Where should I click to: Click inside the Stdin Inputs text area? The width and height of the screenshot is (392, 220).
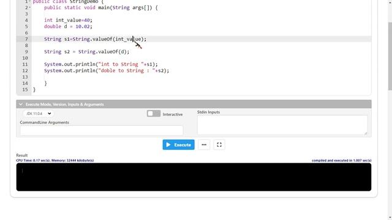282,125
